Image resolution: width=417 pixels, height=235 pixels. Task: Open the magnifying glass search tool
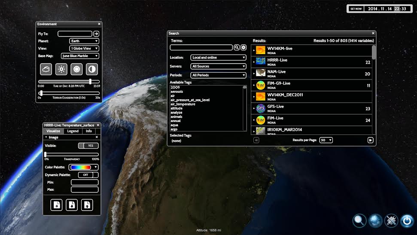[359, 221]
